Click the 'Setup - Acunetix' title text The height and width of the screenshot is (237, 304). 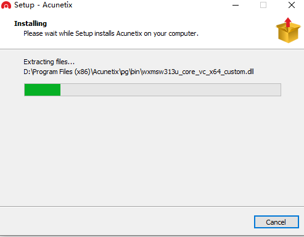click(43, 5)
